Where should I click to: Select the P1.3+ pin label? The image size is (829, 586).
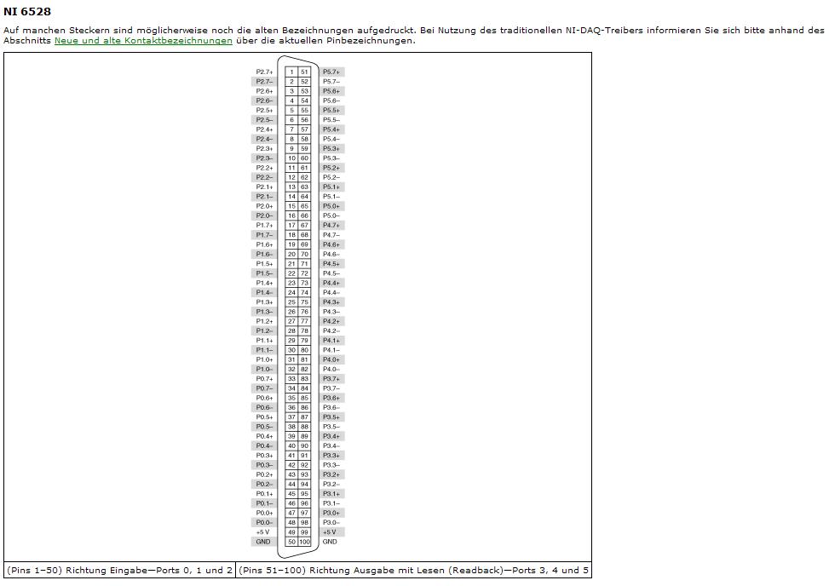[x=264, y=302]
